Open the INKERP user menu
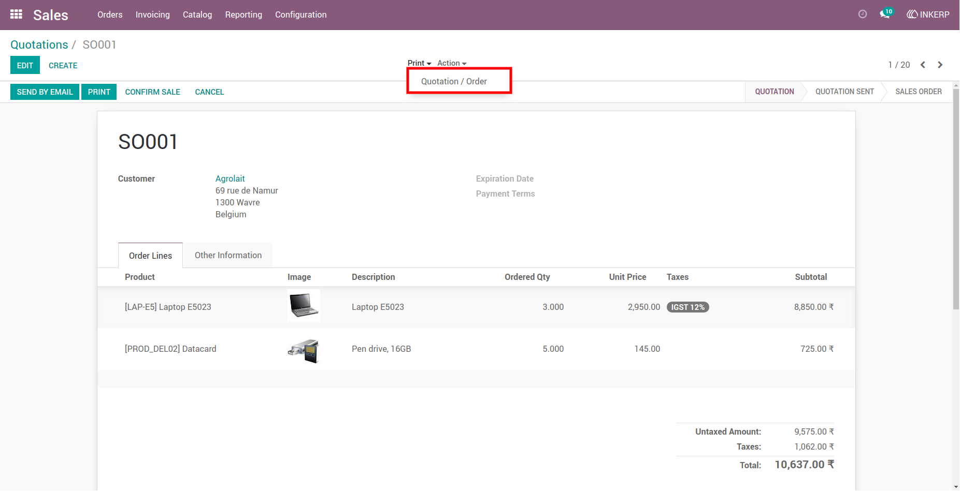Screen dimensions: 960x491 (x=928, y=14)
